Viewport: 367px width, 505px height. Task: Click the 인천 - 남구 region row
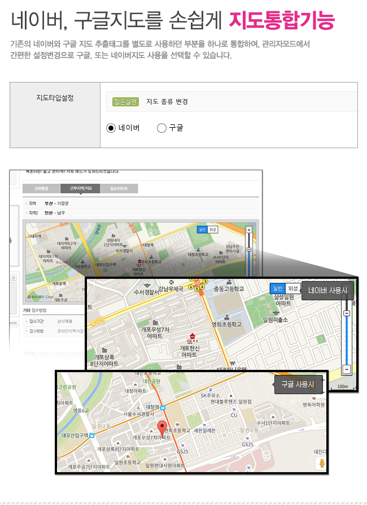coord(141,213)
